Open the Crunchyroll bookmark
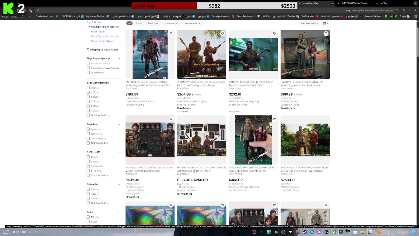Image resolution: width=419 pixels, height=236 pixels. pos(223,16)
